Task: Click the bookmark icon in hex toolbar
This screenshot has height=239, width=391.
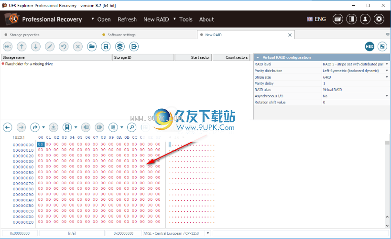Action: (x=67, y=127)
